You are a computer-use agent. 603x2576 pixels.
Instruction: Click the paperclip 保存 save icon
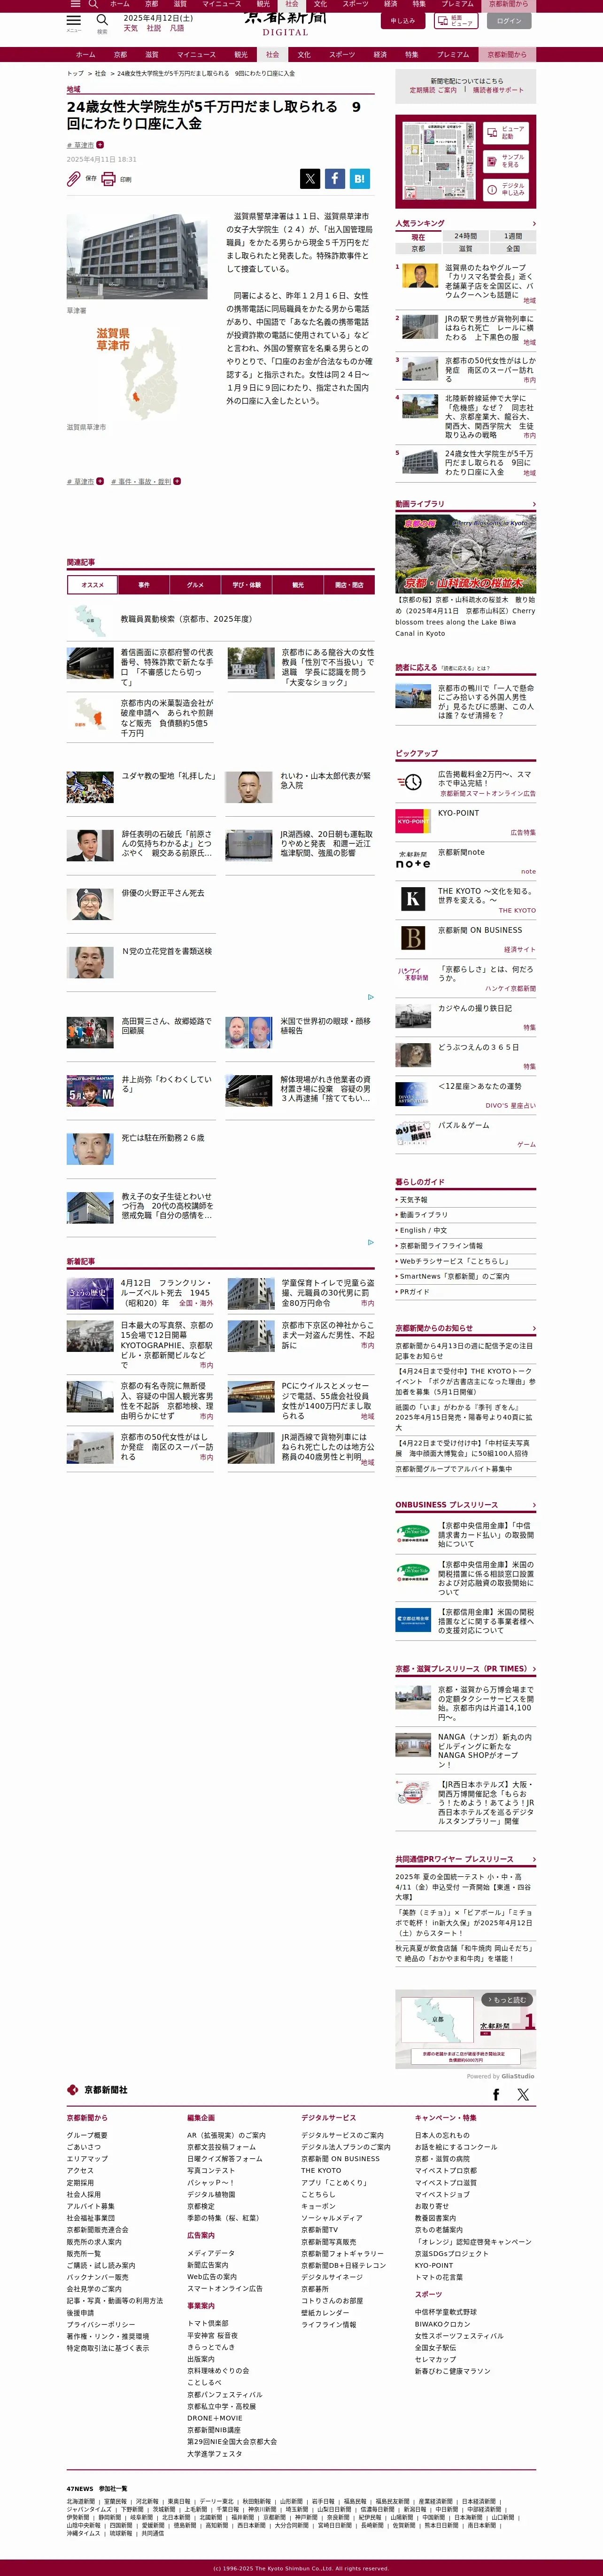[74, 179]
